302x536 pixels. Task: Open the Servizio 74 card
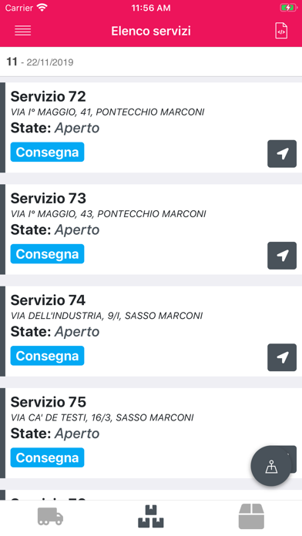click(151, 331)
